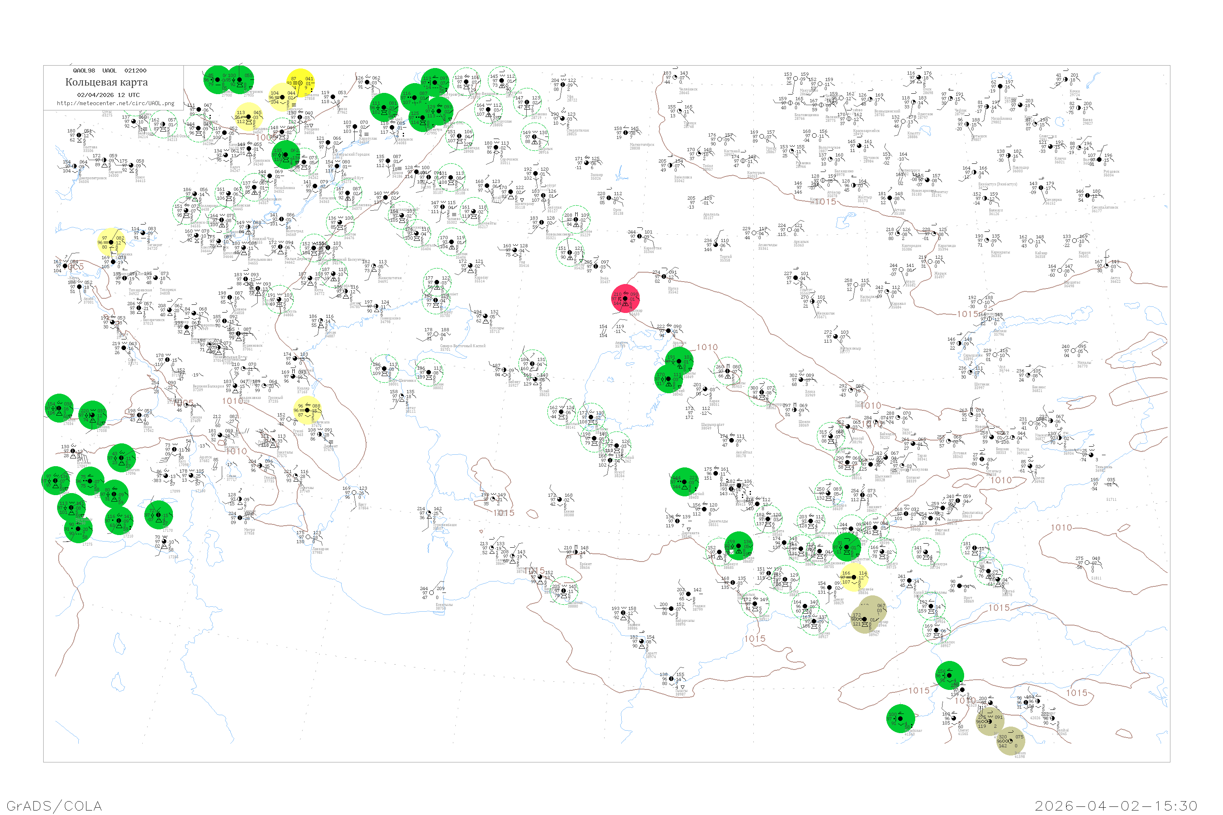Click the red Шалкар station marker

625,298
